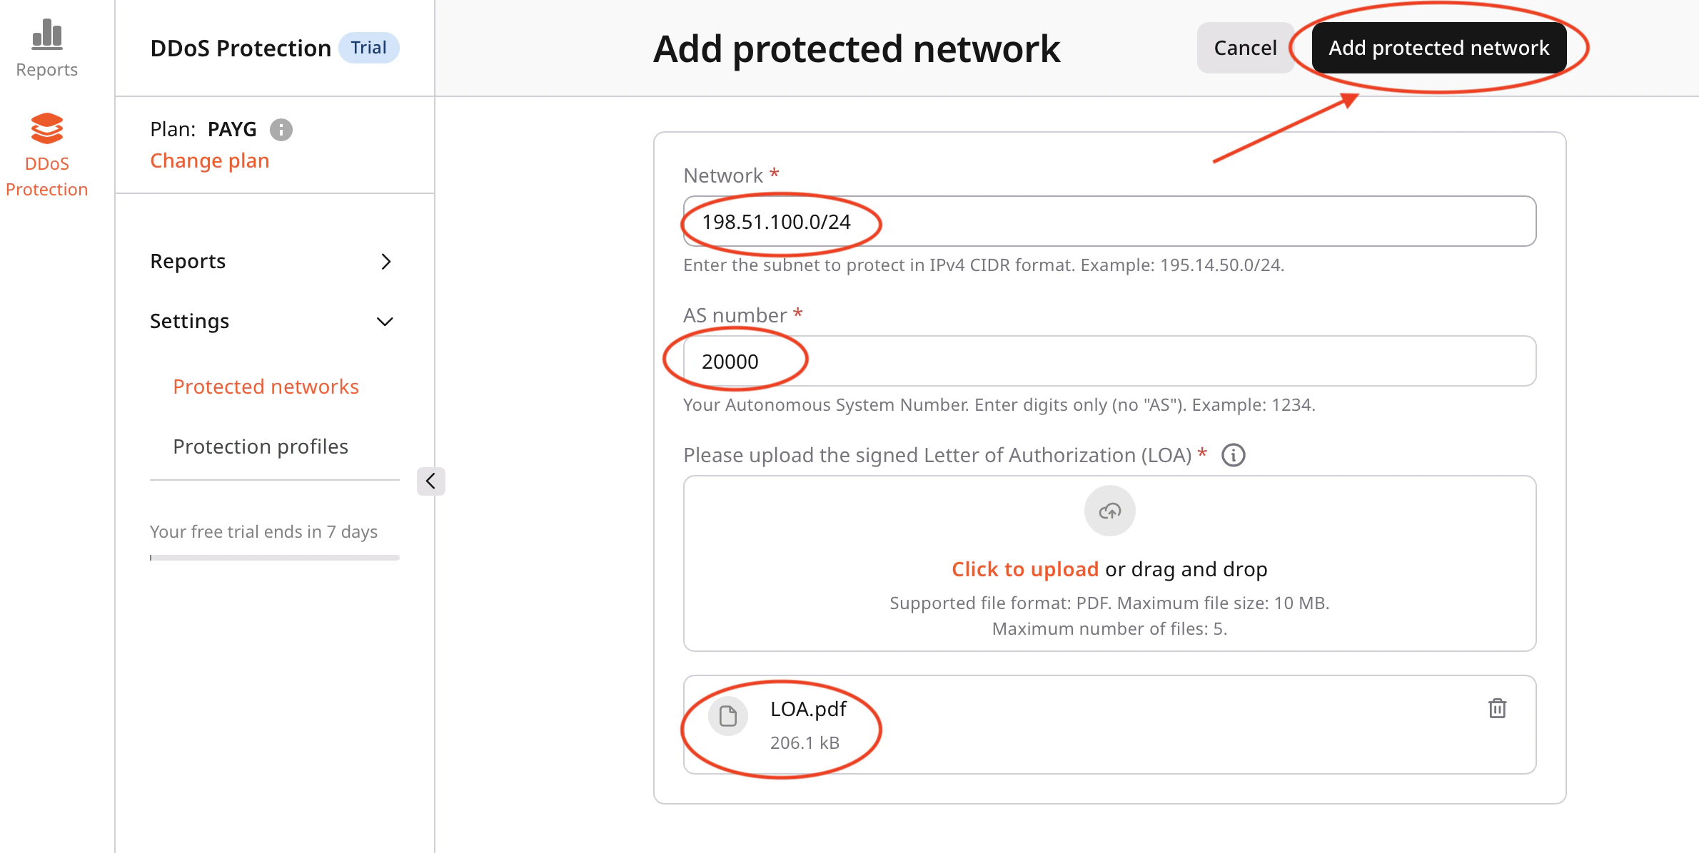The height and width of the screenshot is (853, 1699).
Task: Click Add protected network button
Action: pos(1438,47)
